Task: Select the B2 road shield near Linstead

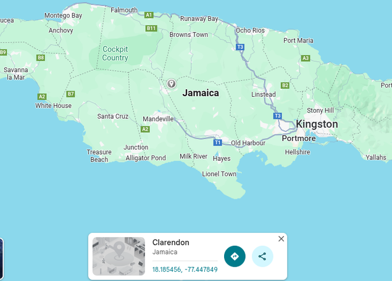Action: click(285, 86)
